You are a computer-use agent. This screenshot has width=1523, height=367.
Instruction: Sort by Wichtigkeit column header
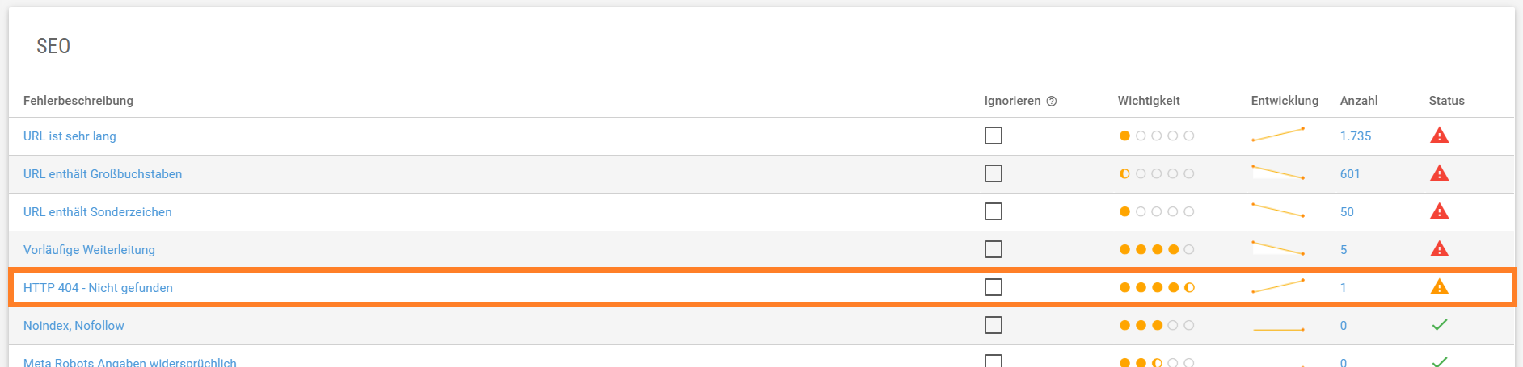tap(1149, 101)
